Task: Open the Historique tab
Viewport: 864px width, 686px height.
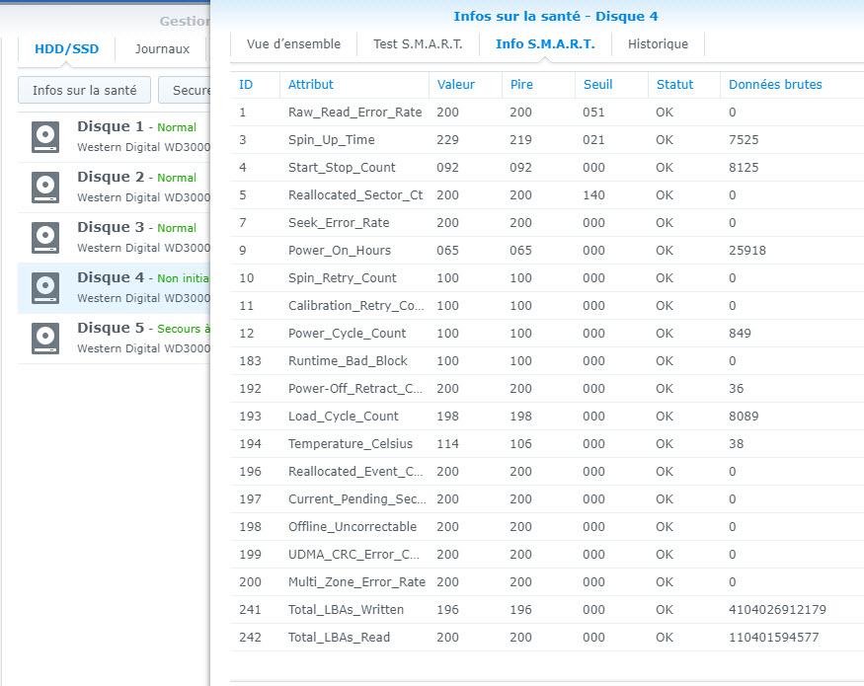Action: point(658,44)
